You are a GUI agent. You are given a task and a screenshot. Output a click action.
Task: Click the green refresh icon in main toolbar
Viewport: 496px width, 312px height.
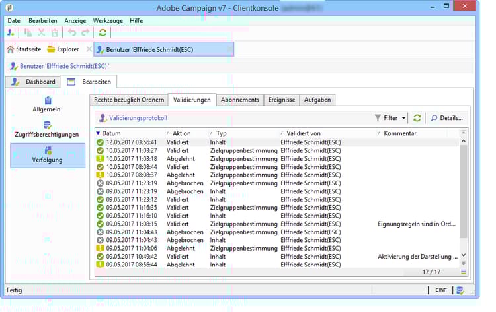[103, 32]
